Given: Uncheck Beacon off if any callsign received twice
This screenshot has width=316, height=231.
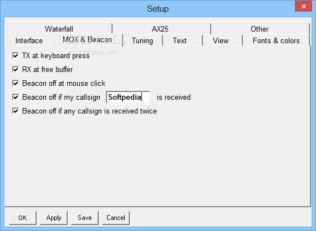Looking at the screenshot, I should point(16,111).
